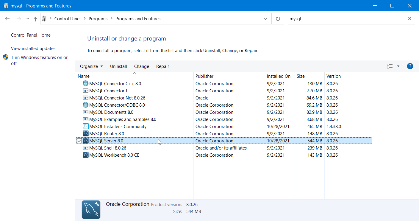The width and height of the screenshot is (419, 221).
Task: Sort by the Size column header
Action: pyautogui.click(x=309, y=76)
